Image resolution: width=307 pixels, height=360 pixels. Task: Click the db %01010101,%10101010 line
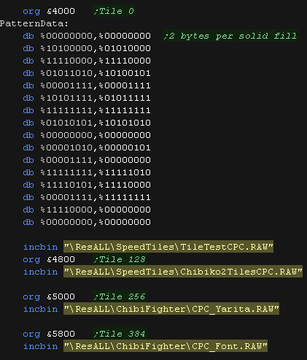[87, 123]
